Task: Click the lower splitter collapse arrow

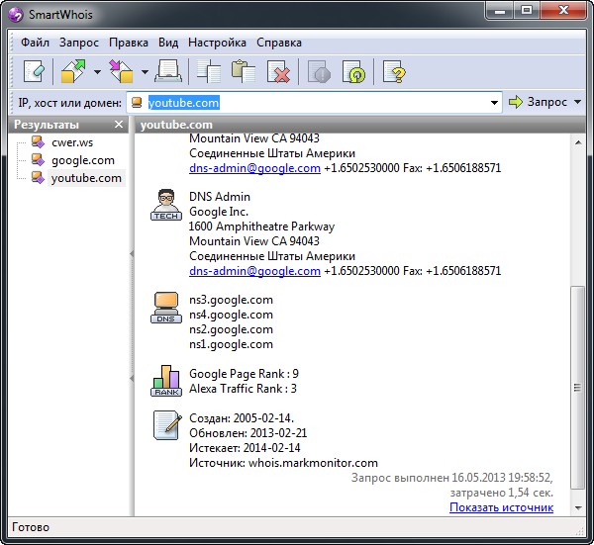Action: [x=132, y=378]
